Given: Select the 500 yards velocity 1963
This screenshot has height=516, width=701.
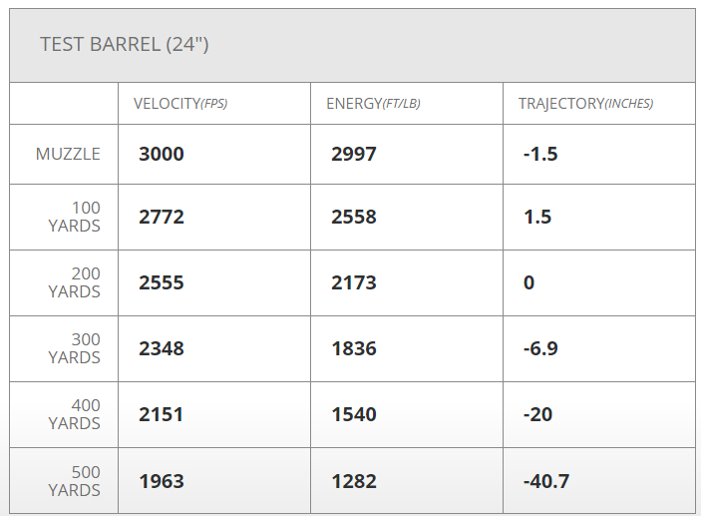Looking at the screenshot, I should [x=162, y=481].
